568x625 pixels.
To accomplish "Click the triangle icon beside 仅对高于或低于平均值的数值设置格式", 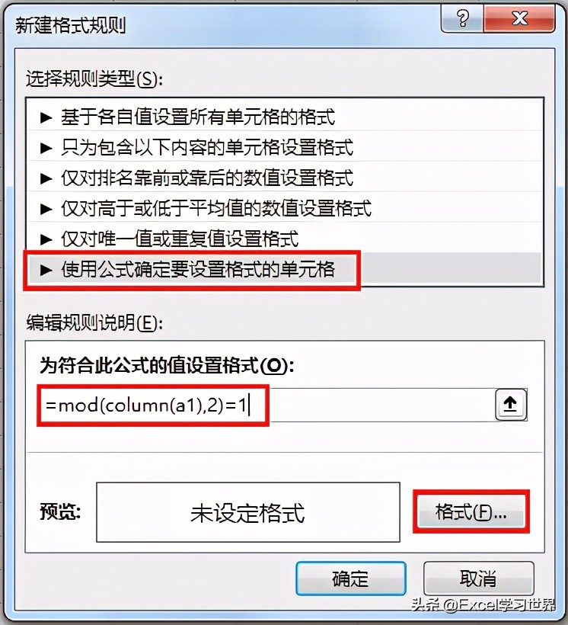I will click(x=46, y=209).
